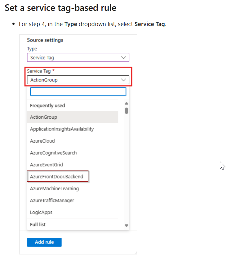Click the 'Source settings' heading
This screenshot has height=256, width=231.
click(x=45, y=40)
